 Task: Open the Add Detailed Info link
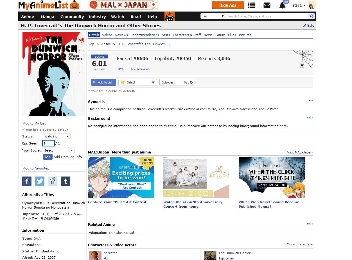[x=68, y=157]
